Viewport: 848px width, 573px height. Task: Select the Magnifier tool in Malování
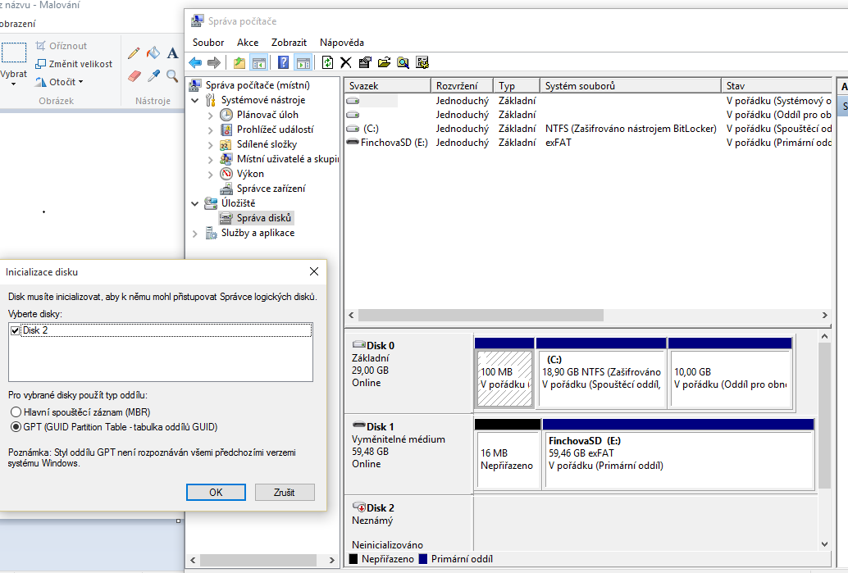pos(172,76)
